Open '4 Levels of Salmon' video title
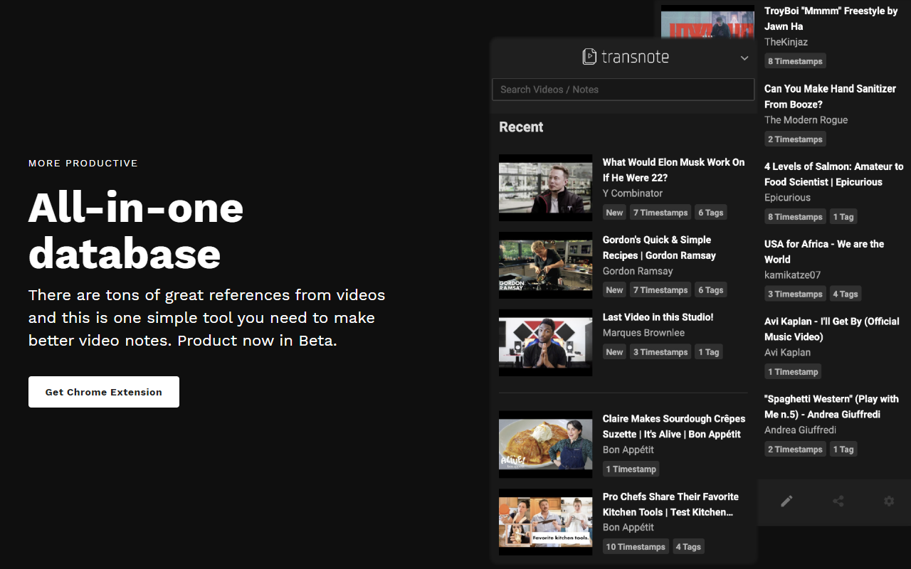This screenshot has height=569, width=911. pyautogui.click(x=834, y=174)
